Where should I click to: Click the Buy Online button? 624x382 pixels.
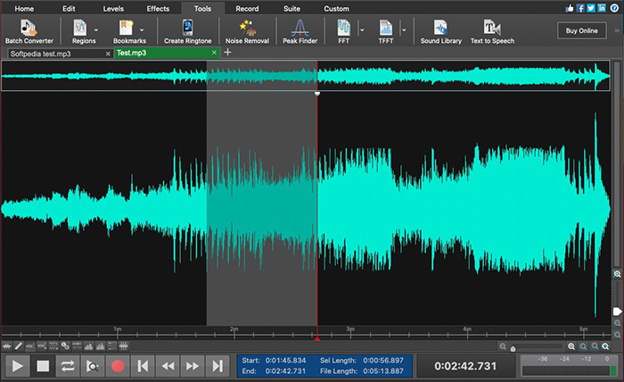pos(582,30)
